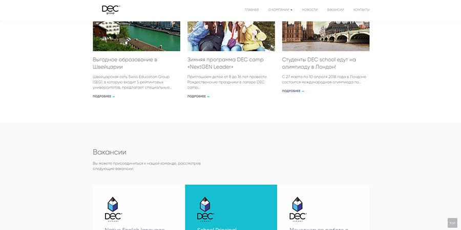Click the DEC school logo in third vacancy card
This screenshot has height=230, width=461.
pyautogui.click(x=298, y=209)
